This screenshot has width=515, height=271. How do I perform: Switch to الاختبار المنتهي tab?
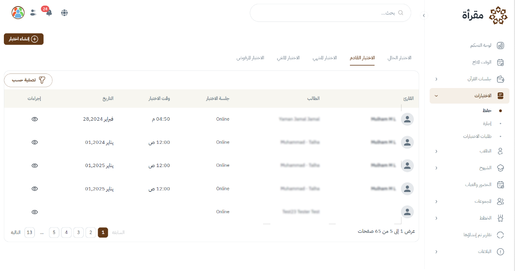pyautogui.click(x=325, y=58)
